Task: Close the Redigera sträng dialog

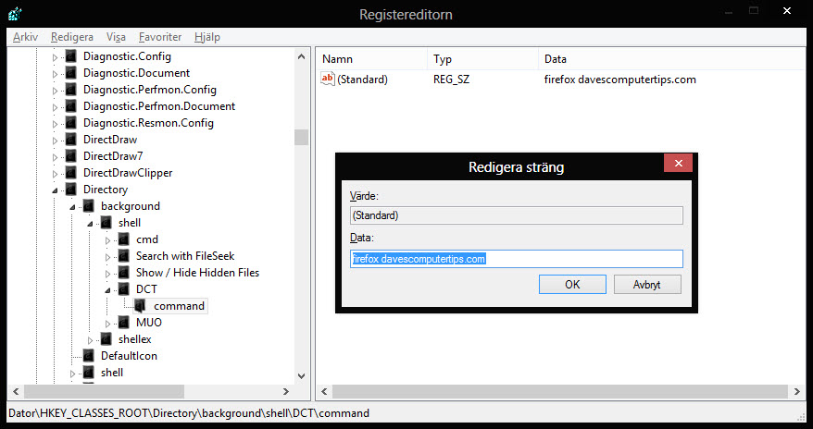Action: [678, 164]
